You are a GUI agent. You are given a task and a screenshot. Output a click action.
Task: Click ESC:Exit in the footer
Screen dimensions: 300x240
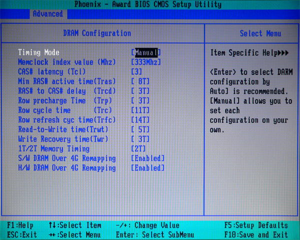(x=22, y=235)
